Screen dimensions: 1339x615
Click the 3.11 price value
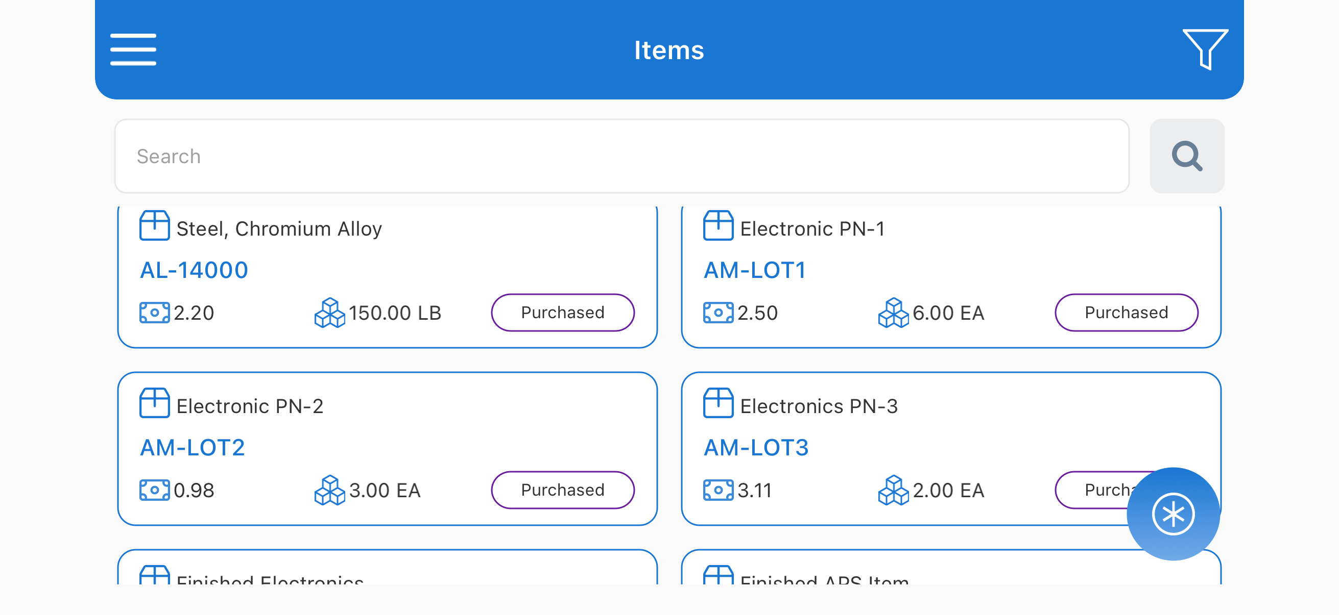(x=754, y=491)
